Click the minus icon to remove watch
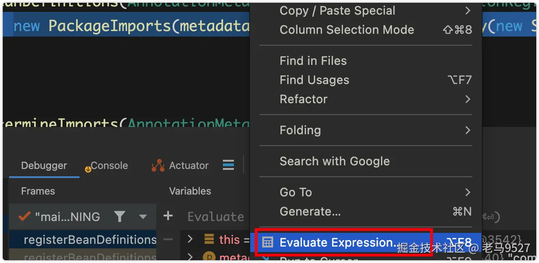 (168, 239)
